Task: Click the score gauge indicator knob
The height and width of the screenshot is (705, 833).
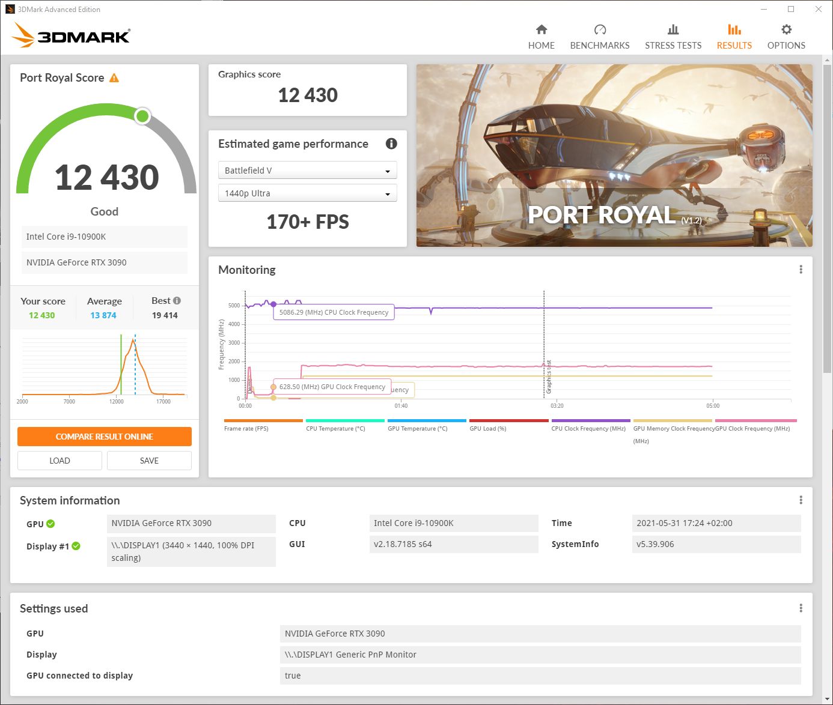Action: pyautogui.click(x=142, y=116)
